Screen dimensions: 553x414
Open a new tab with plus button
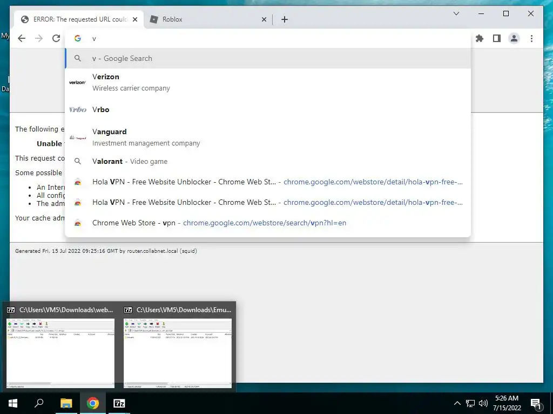point(285,19)
